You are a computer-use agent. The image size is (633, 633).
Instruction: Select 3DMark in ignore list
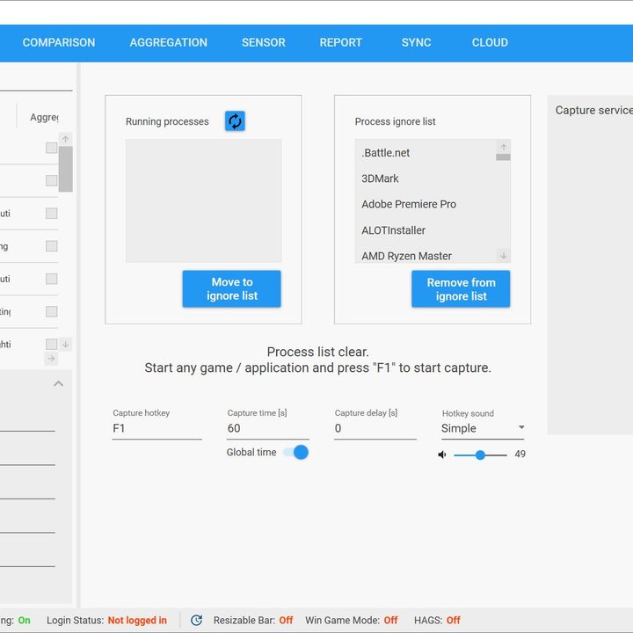coord(426,178)
